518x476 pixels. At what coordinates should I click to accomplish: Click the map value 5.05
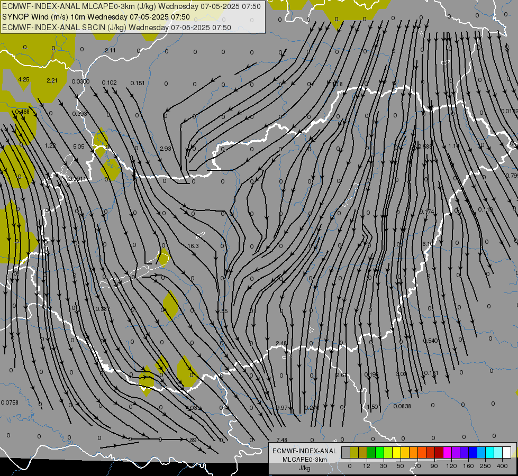point(79,147)
